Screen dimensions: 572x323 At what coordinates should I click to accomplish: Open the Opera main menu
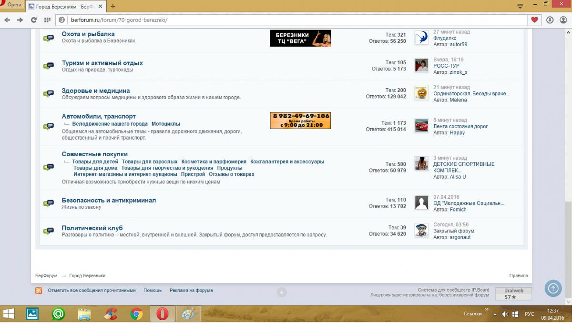tap(11, 5)
